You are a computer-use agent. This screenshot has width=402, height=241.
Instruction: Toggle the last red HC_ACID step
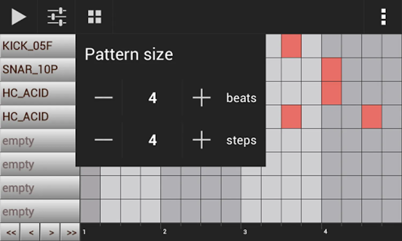(372, 117)
